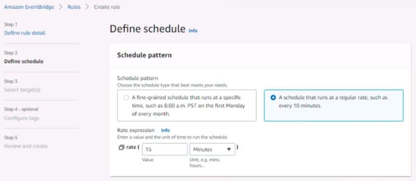Return to Step 1 Define rule detail
Image resolution: width=416 pixels, height=181 pixels.
click(25, 33)
